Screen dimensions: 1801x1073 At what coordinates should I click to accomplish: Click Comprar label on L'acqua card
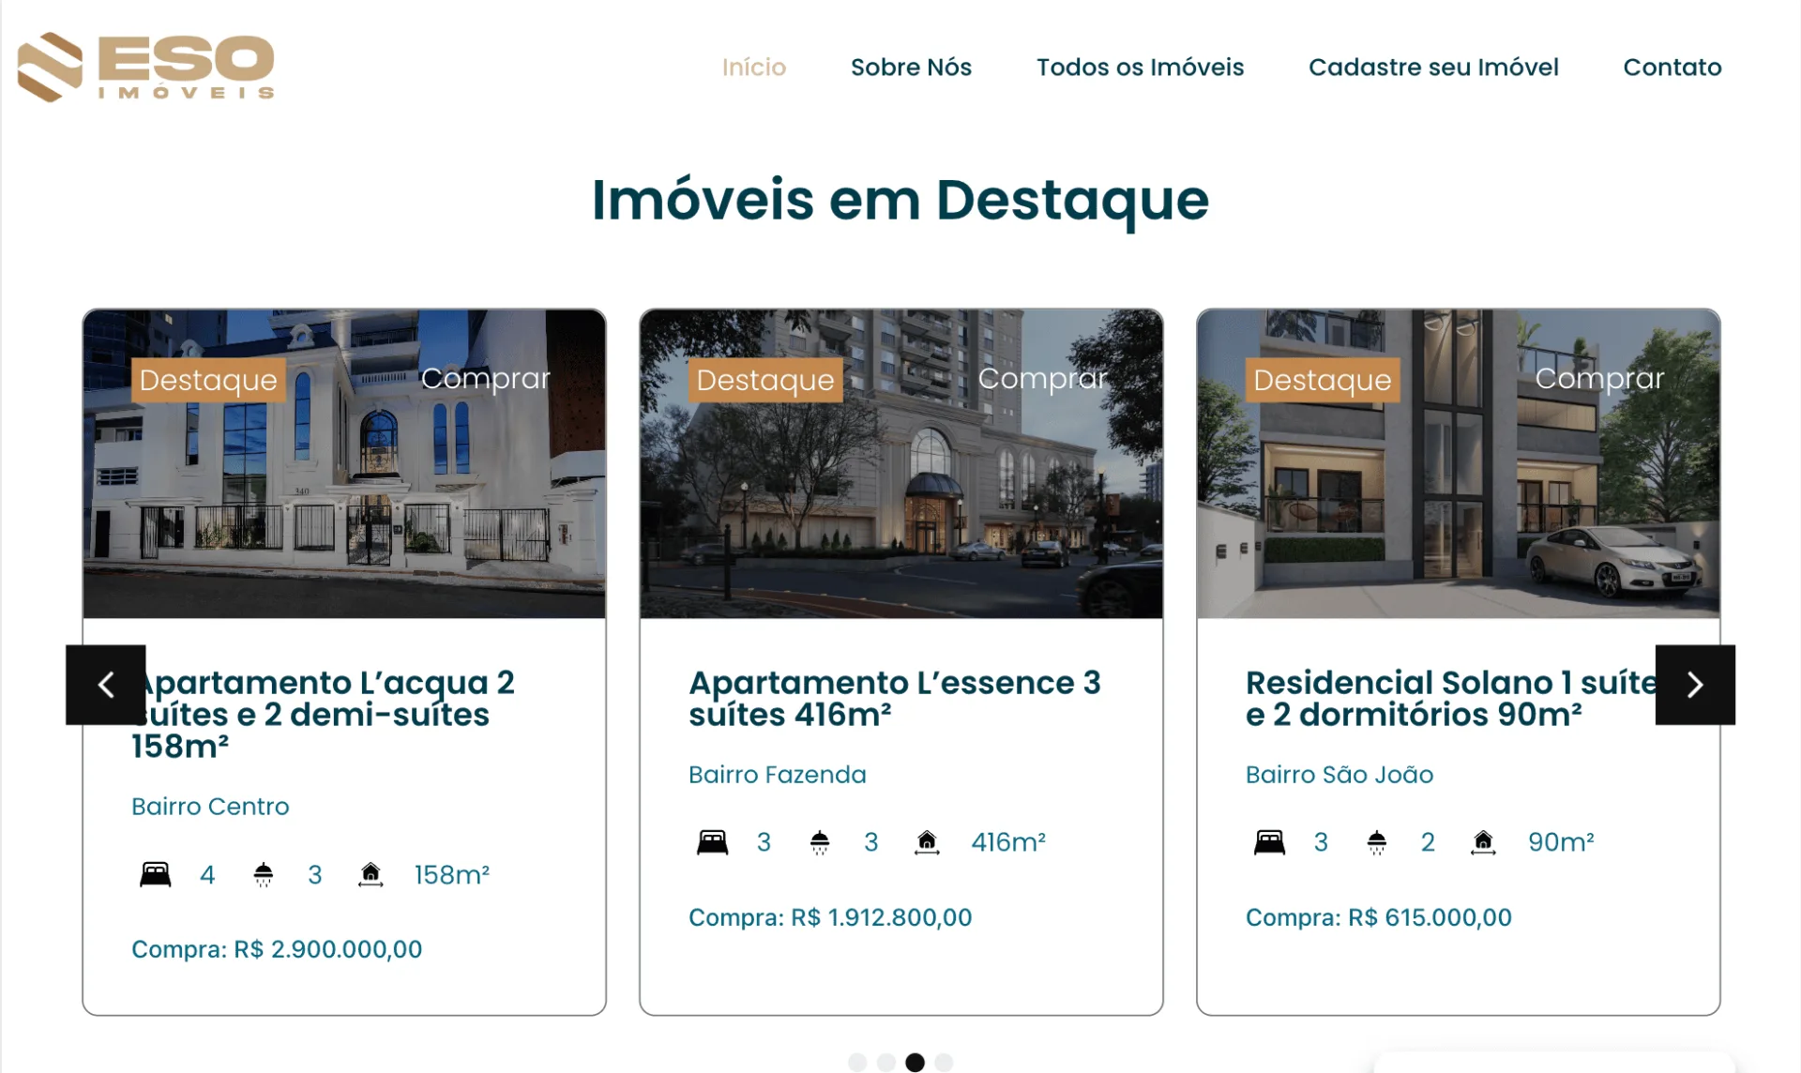[485, 378]
